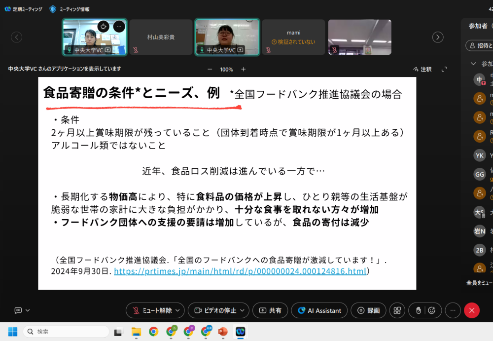Expand the video options dropdown arrow

pyautogui.click(x=243, y=310)
